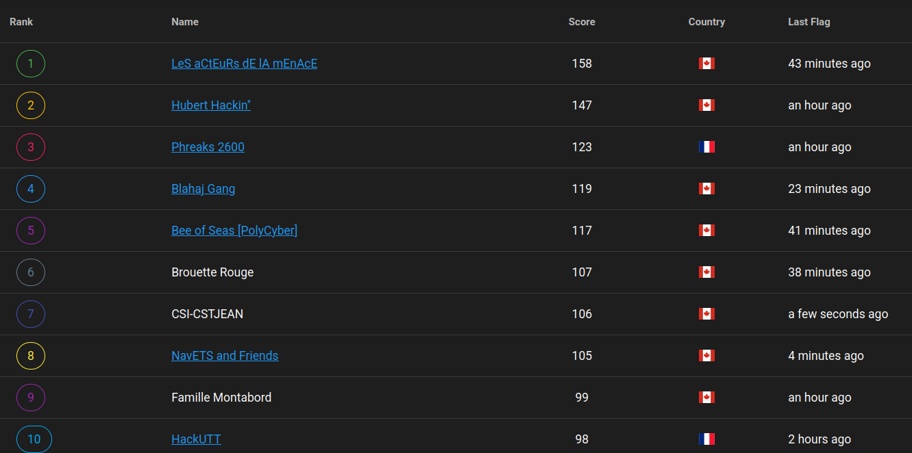Follow the NavETS and Friends link
This screenshot has height=453, width=912.
coord(225,356)
